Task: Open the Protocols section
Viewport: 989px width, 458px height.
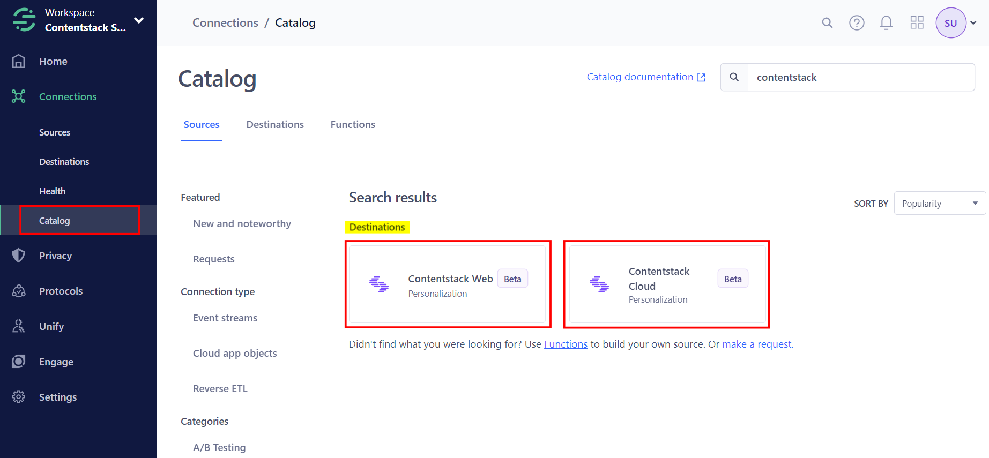Action: pyautogui.click(x=61, y=291)
